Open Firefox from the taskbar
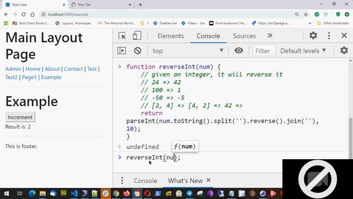This screenshot has height=199, width=353. click(x=126, y=193)
